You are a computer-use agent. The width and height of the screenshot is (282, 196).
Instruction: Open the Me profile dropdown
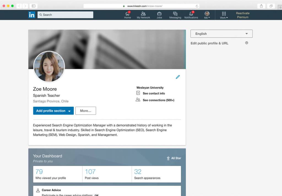click(207, 15)
